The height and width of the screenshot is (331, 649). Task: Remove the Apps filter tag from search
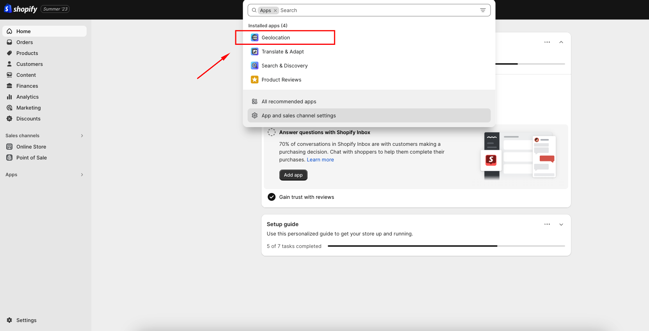pos(275,11)
